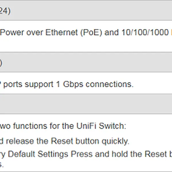Click the second gray header row
The image size is (172, 172).
86,62
